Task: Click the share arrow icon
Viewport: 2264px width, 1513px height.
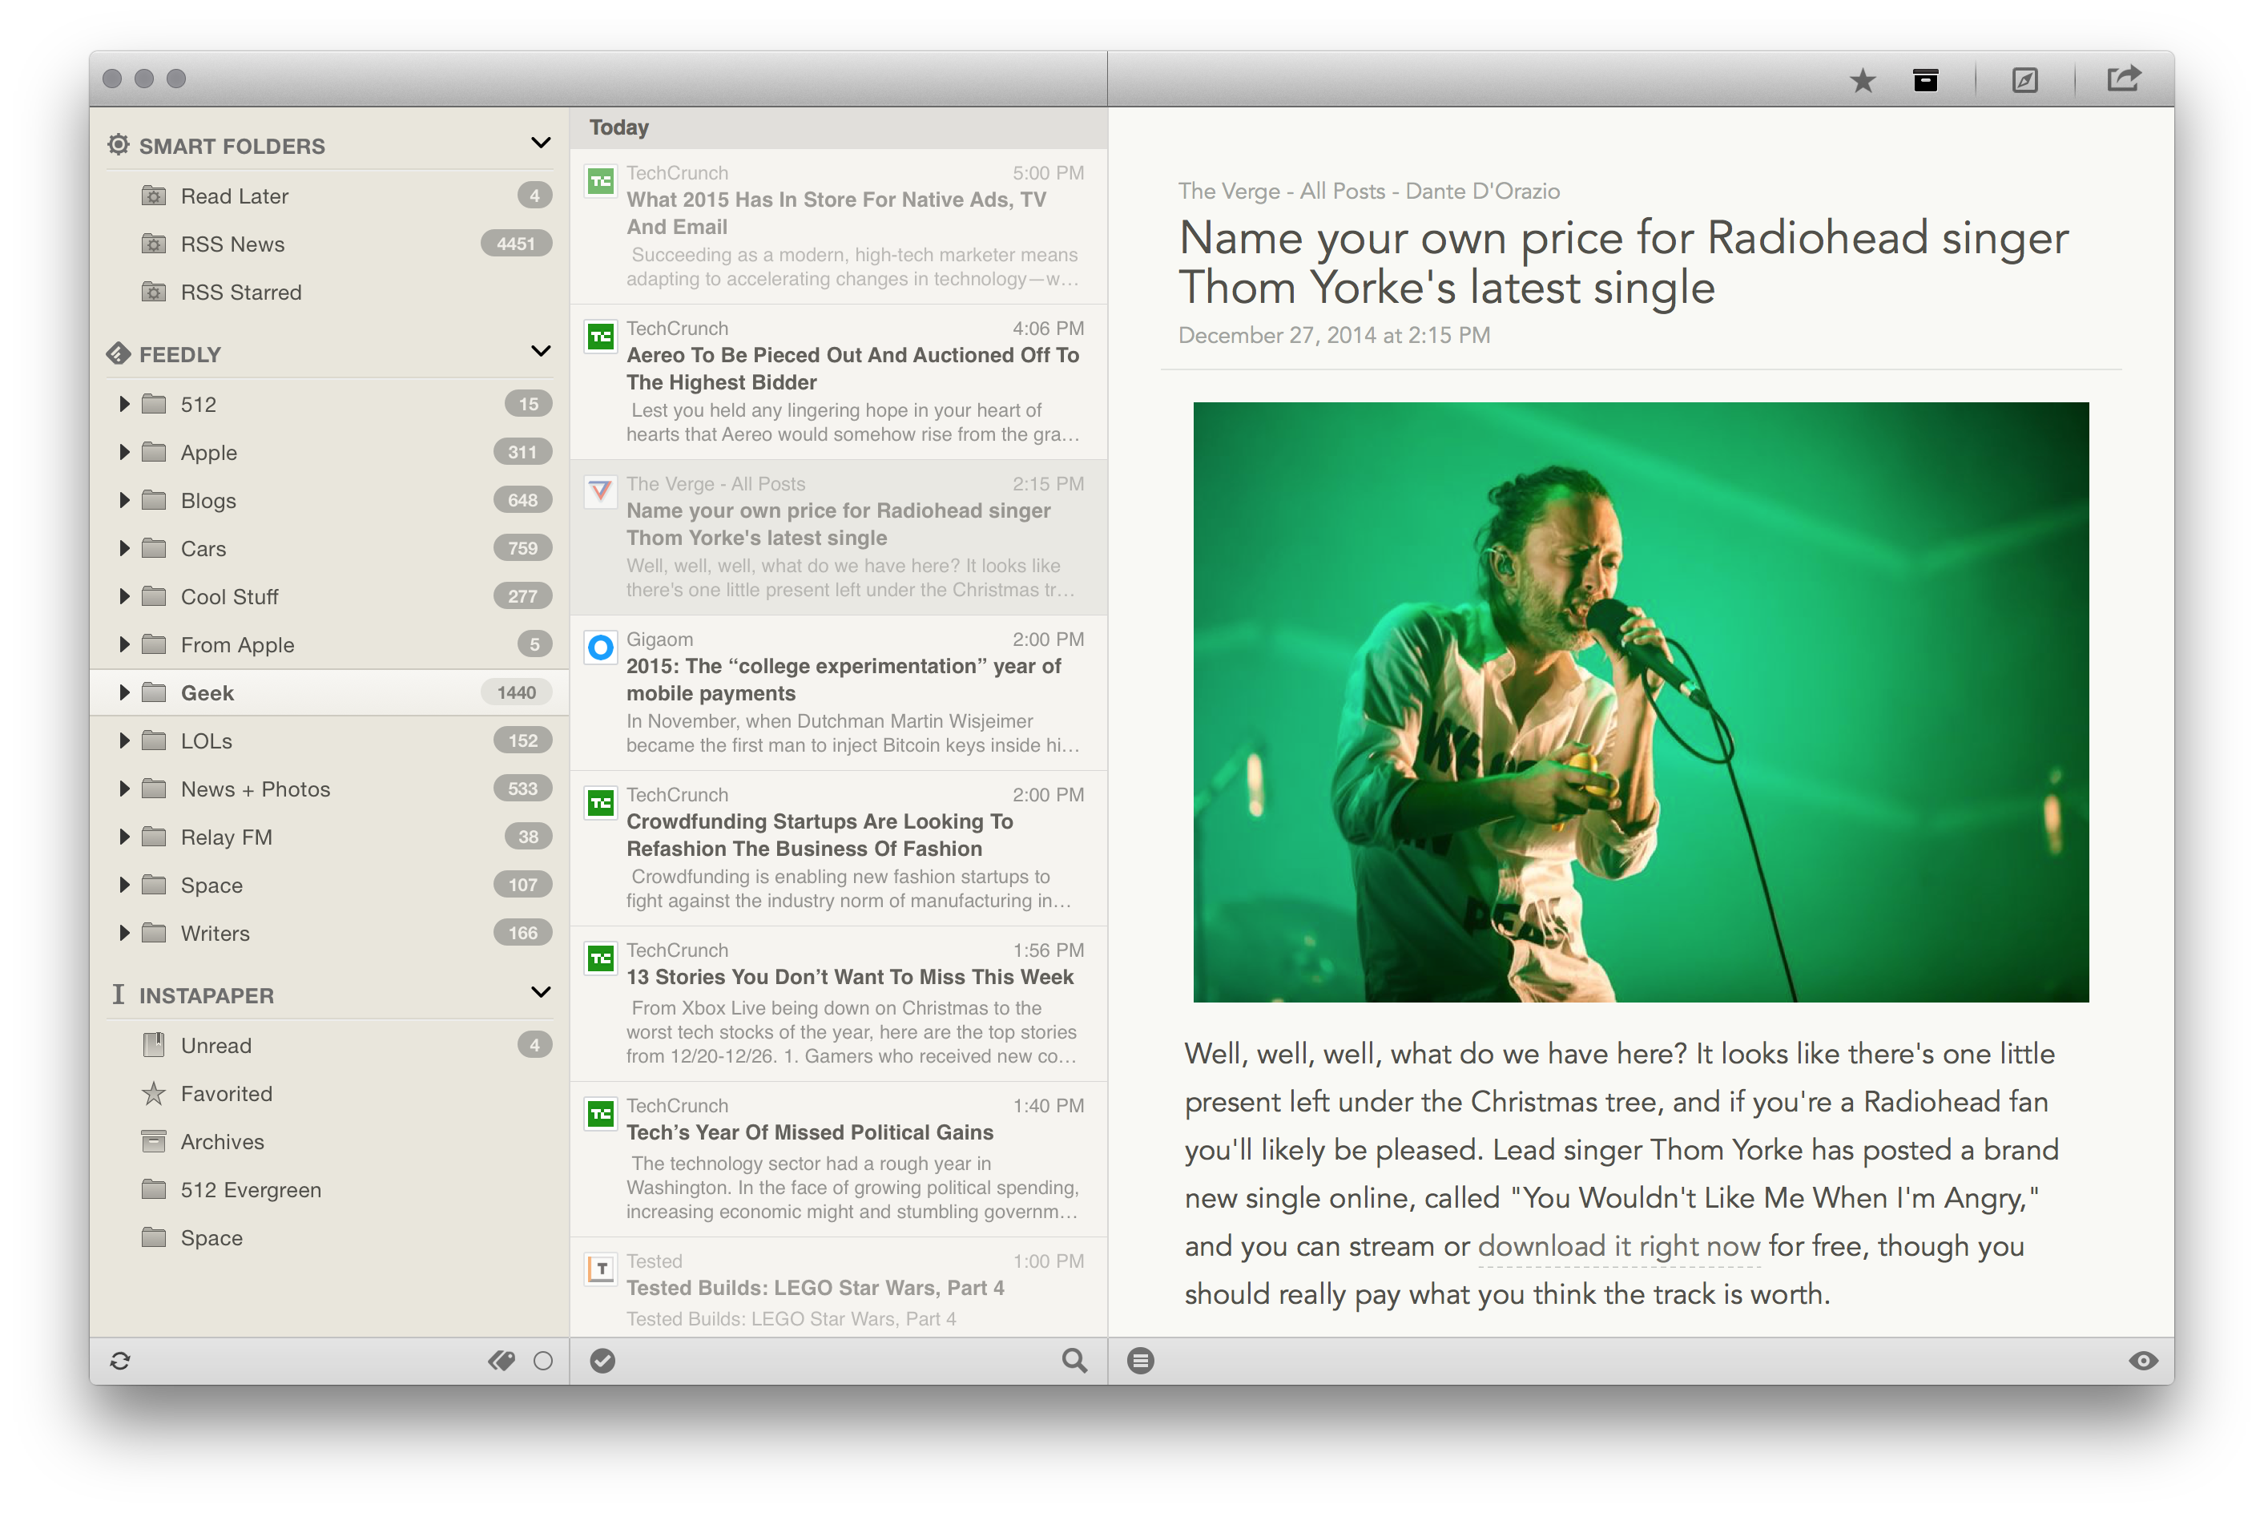Action: click(2122, 79)
